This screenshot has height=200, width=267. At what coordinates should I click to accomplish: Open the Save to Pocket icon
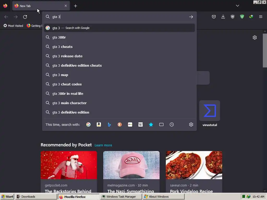(214, 17)
